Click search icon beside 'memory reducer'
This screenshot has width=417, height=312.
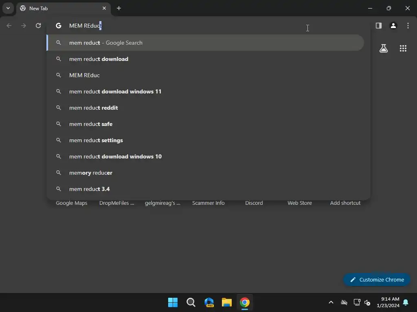point(59,173)
